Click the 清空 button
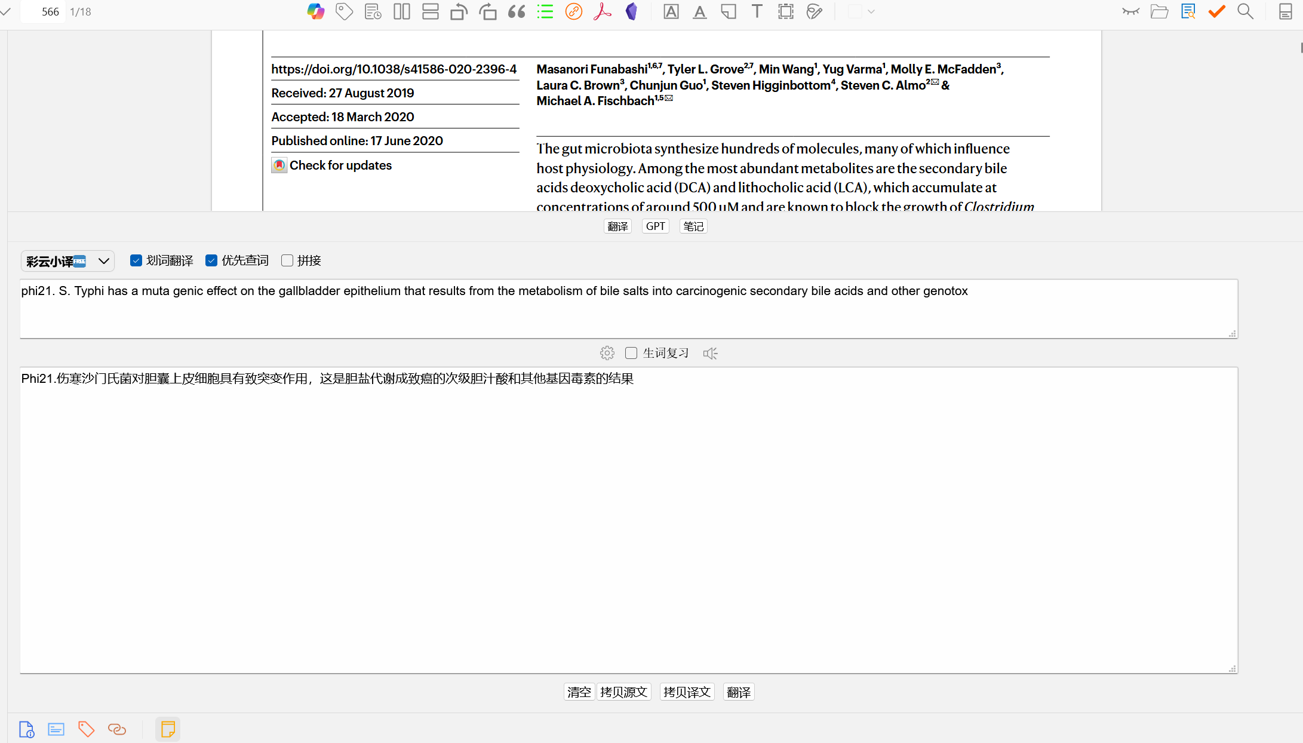Viewport: 1303px width, 743px height. click(579, 692)
